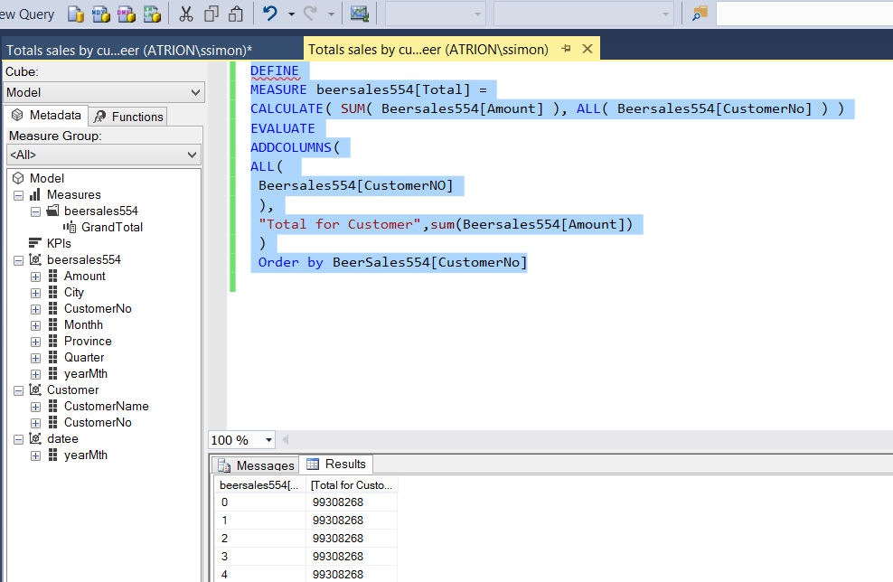This screenshot has width=893, height=582.
Task: Switch to the Functions tab
Action: click(127, 117)
